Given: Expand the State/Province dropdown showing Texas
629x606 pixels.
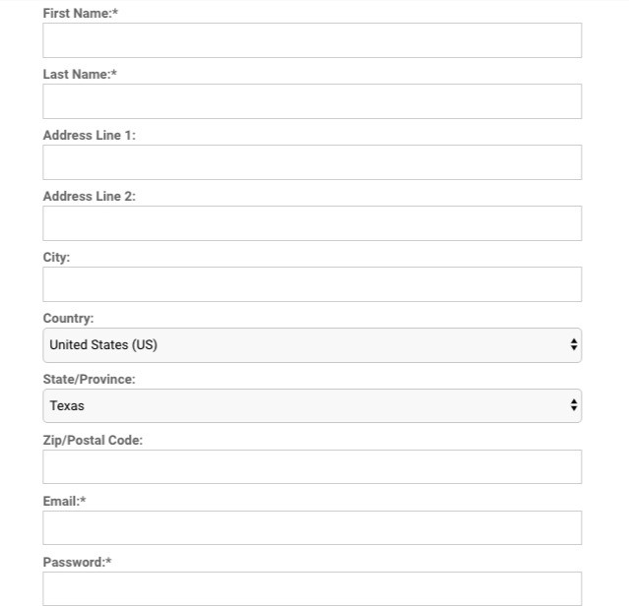Looking at the screenshot, I should click(x=312, y=406).
